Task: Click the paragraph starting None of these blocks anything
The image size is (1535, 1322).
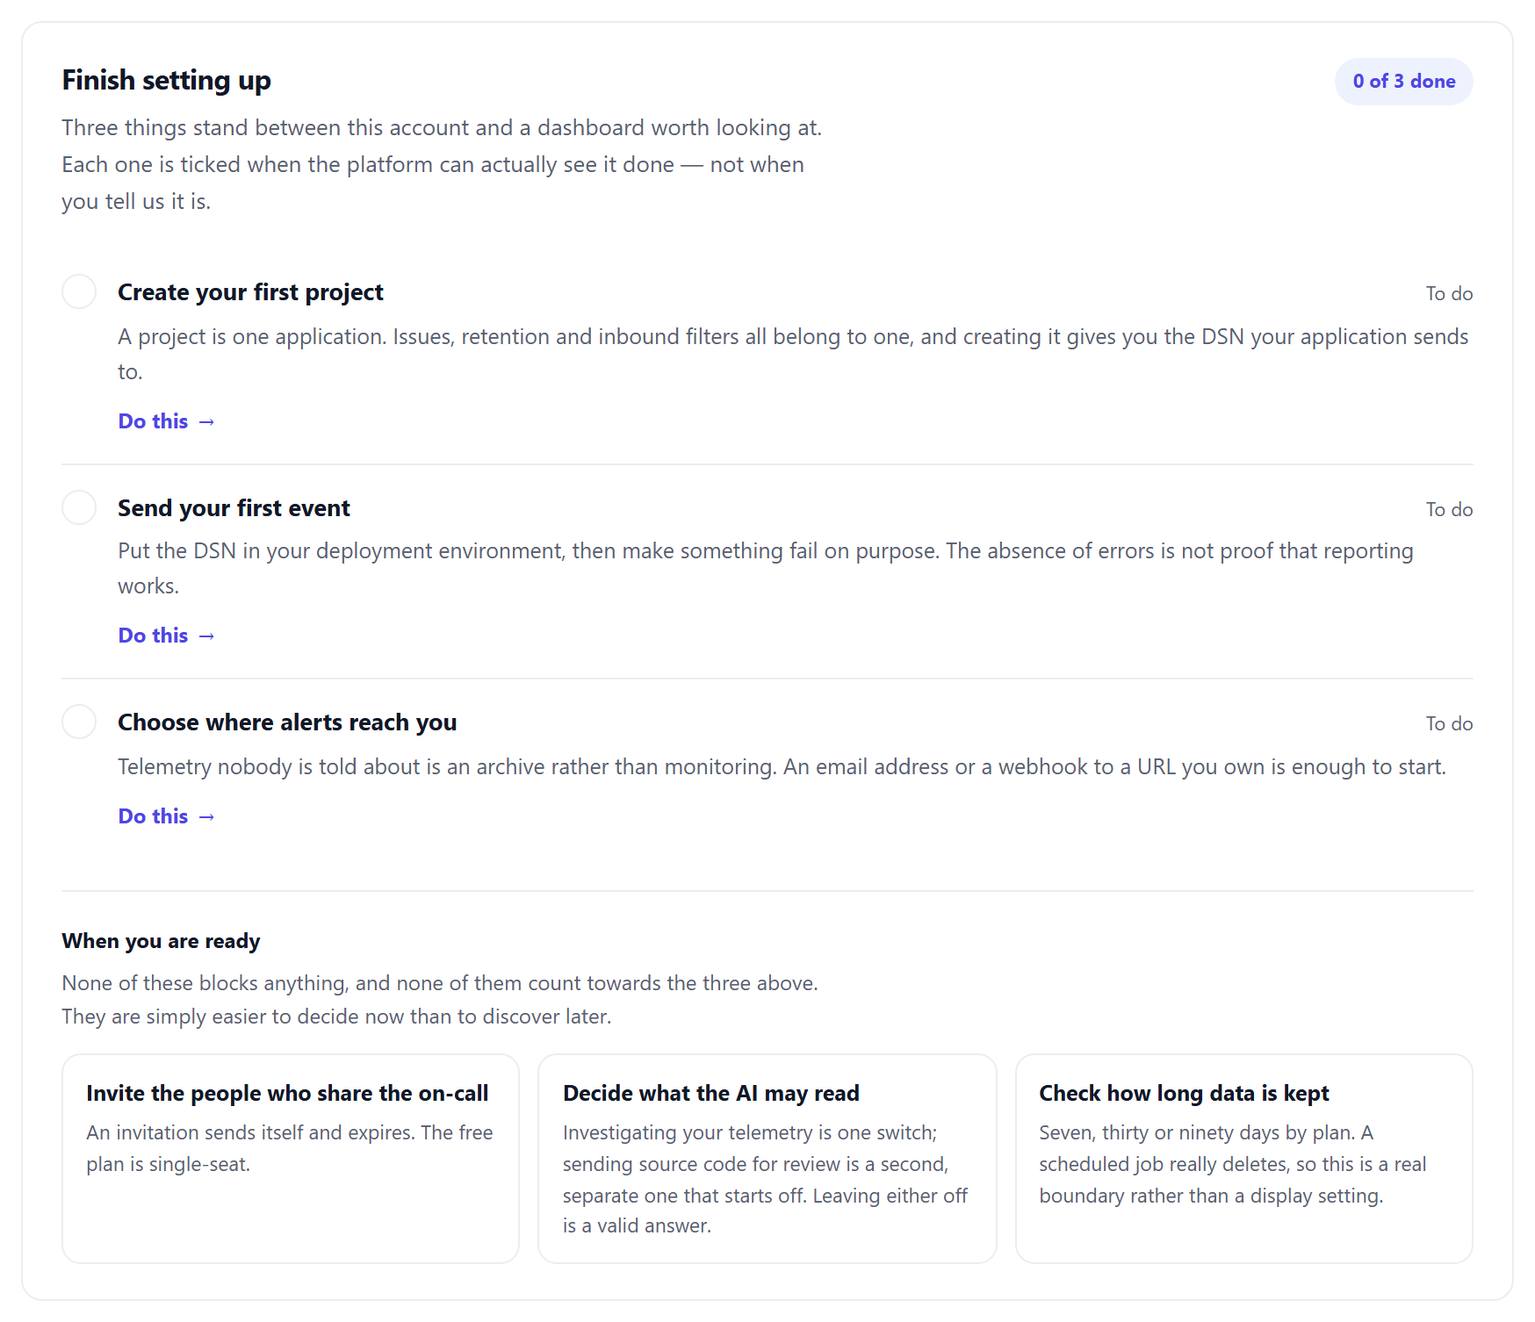Action: 439,1000
